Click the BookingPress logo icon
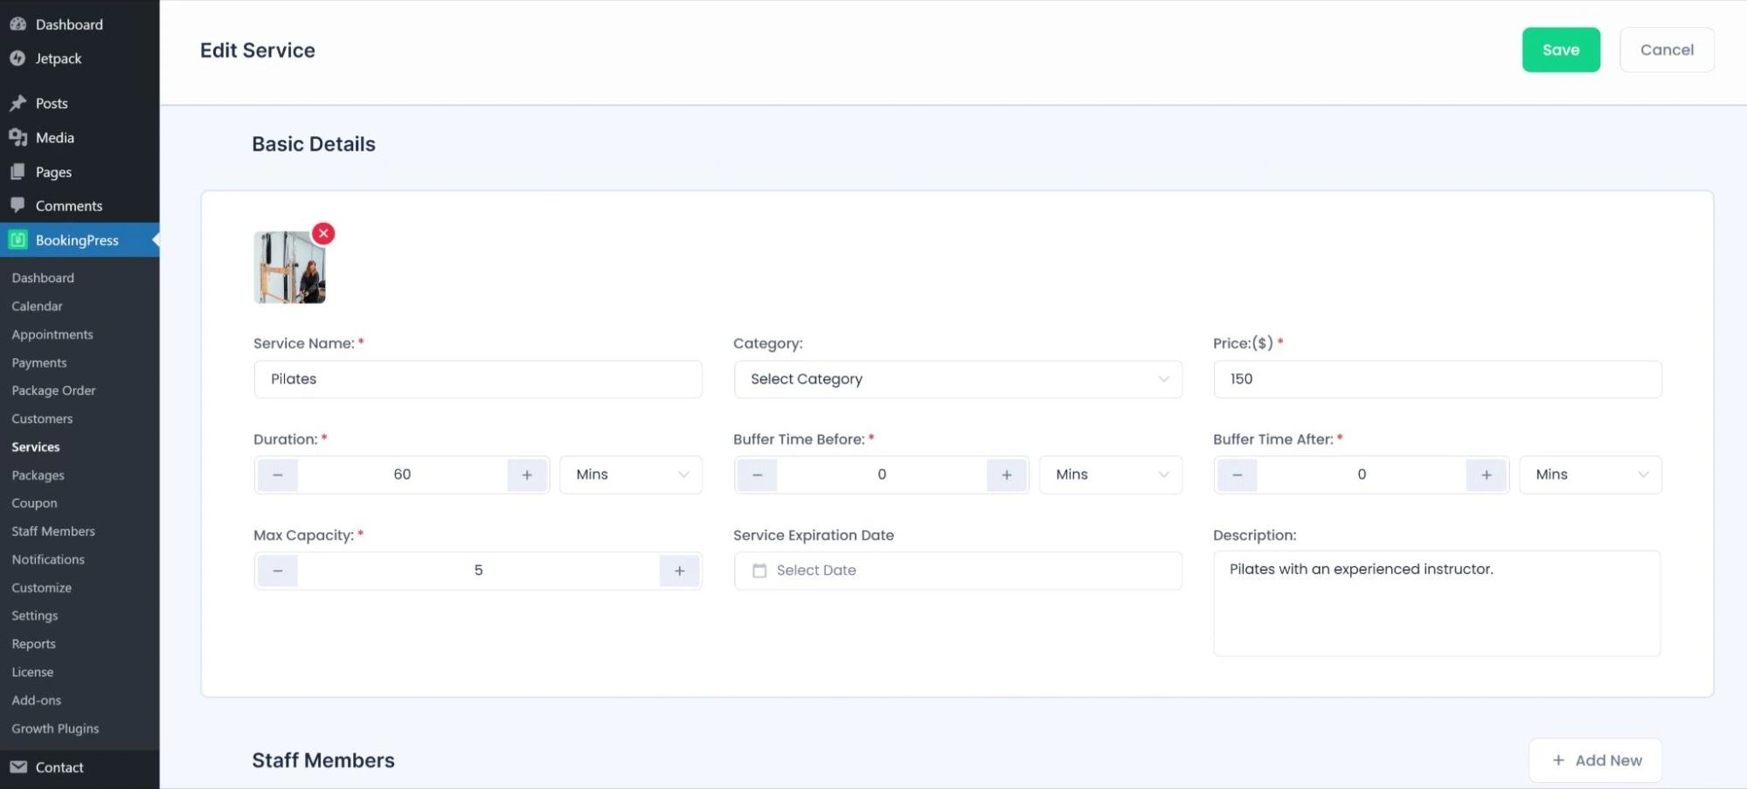Screen dimensions: 1747x789 click(17, 239)
